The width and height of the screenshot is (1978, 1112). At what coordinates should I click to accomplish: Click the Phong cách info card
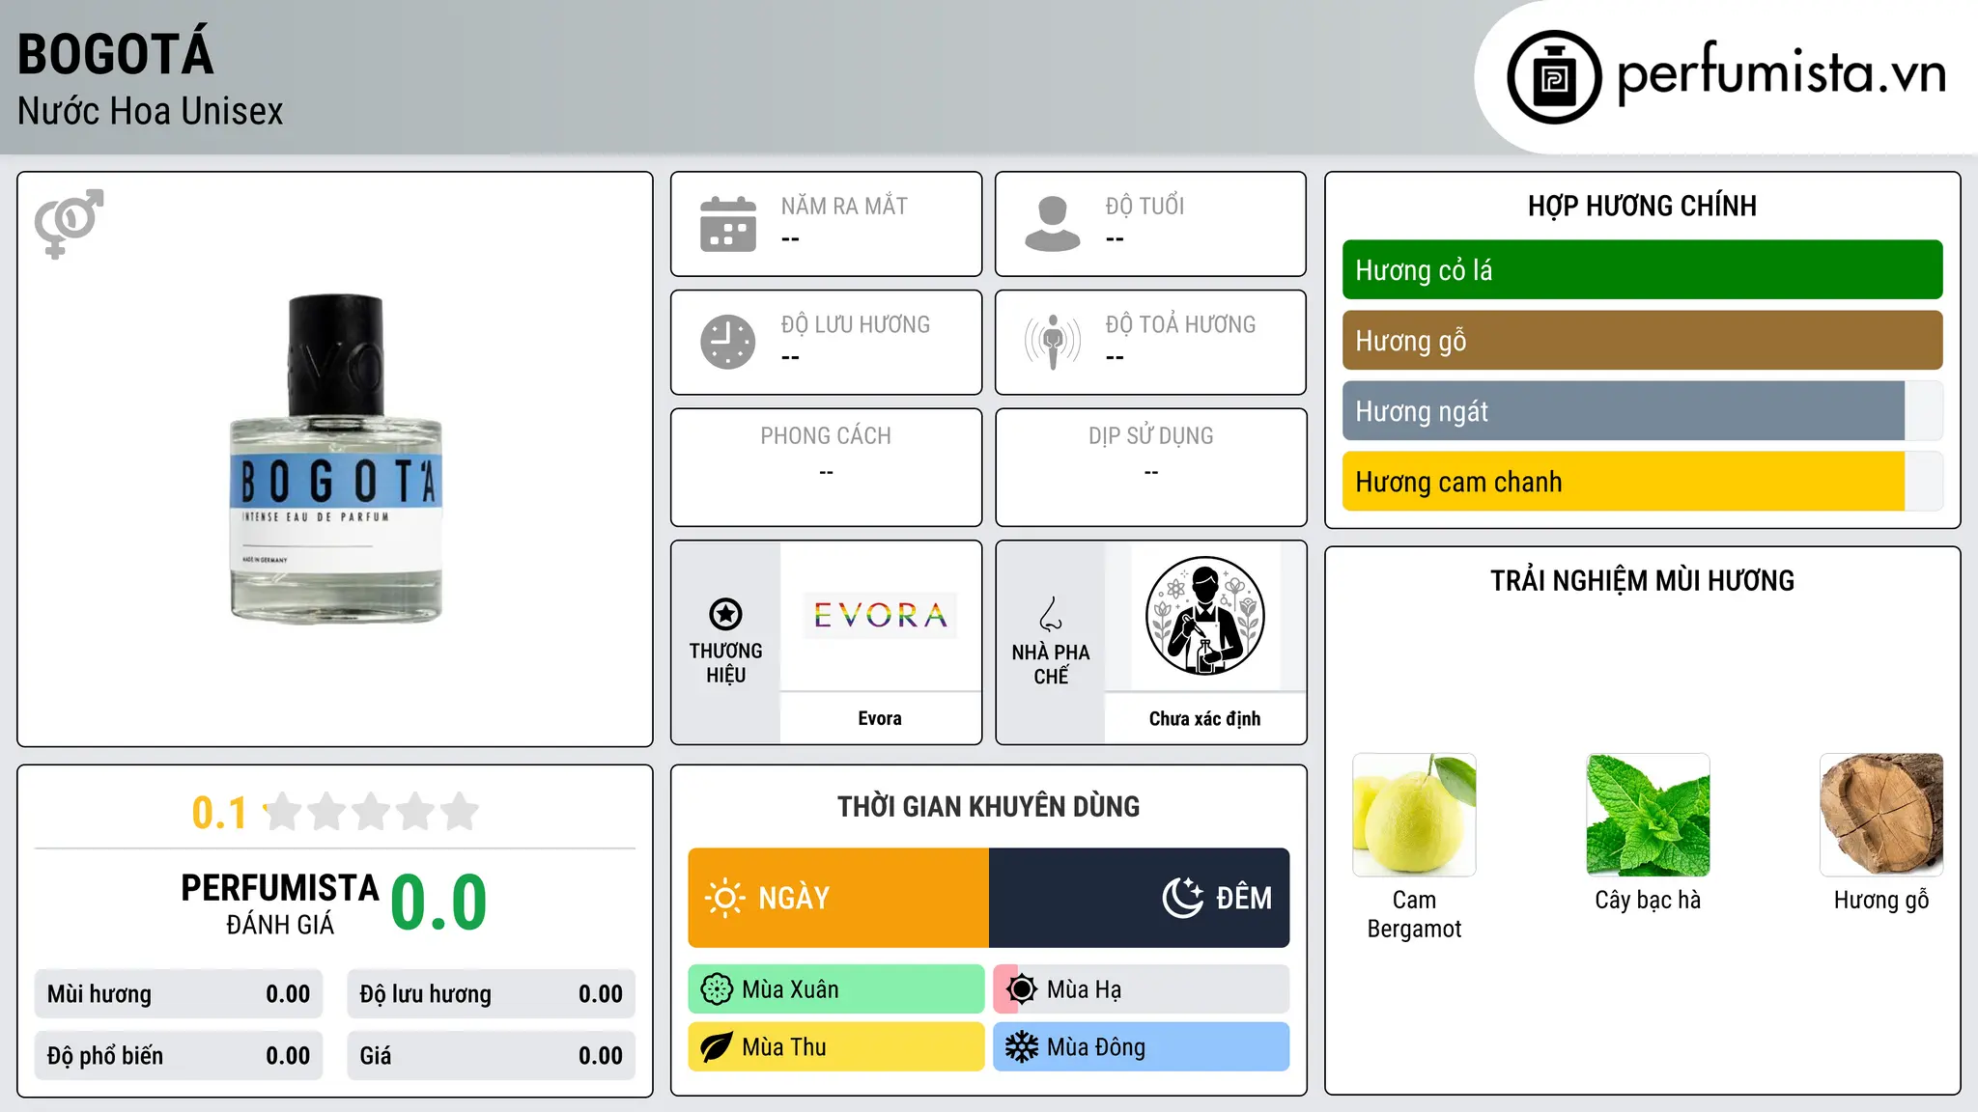point(827,467)
